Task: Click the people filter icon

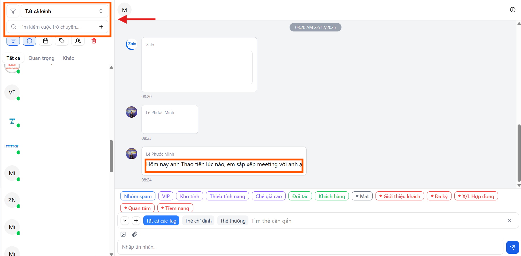Action: 78,41
